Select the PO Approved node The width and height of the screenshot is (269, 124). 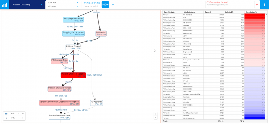coord(97,103)
